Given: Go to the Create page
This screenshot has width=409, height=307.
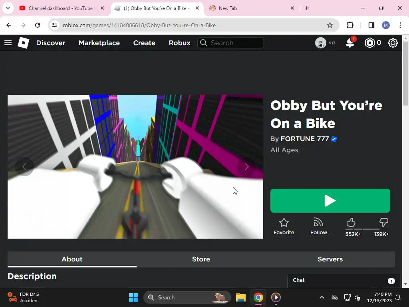Looking at the screenshot, I should tap(144, 43).
